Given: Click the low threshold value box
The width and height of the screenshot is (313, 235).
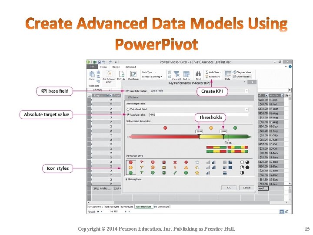Looking at the screenshot, I should click(199, 131).
